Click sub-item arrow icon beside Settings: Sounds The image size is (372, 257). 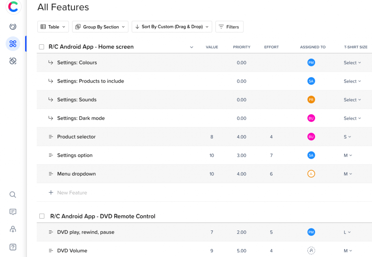(51, 100)
